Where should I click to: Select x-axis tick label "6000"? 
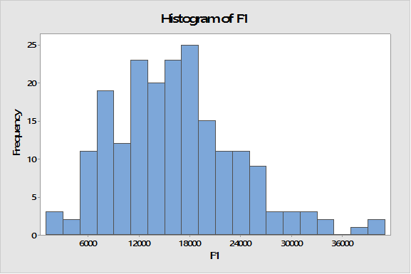click(x=88, y=243)
